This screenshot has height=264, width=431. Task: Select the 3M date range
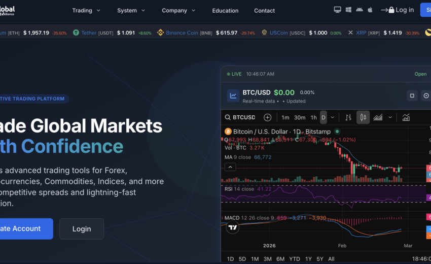pos(267,259)
